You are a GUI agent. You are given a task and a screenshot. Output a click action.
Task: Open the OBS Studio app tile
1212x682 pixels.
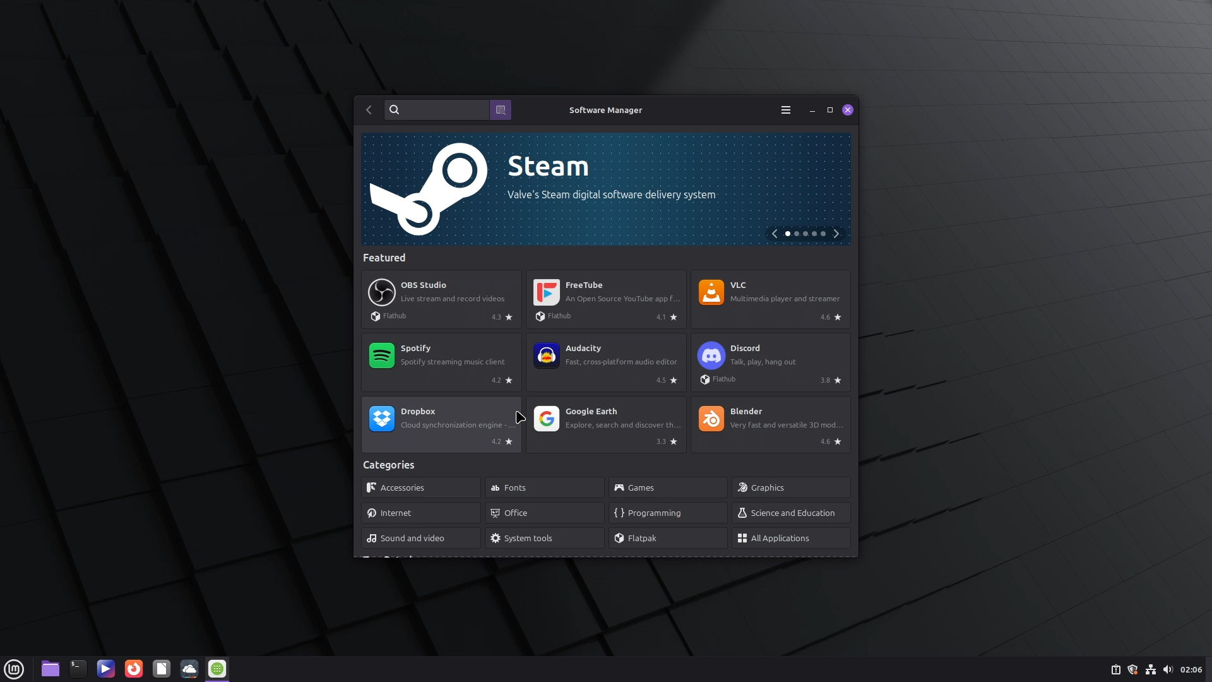(x=441, y=299)
